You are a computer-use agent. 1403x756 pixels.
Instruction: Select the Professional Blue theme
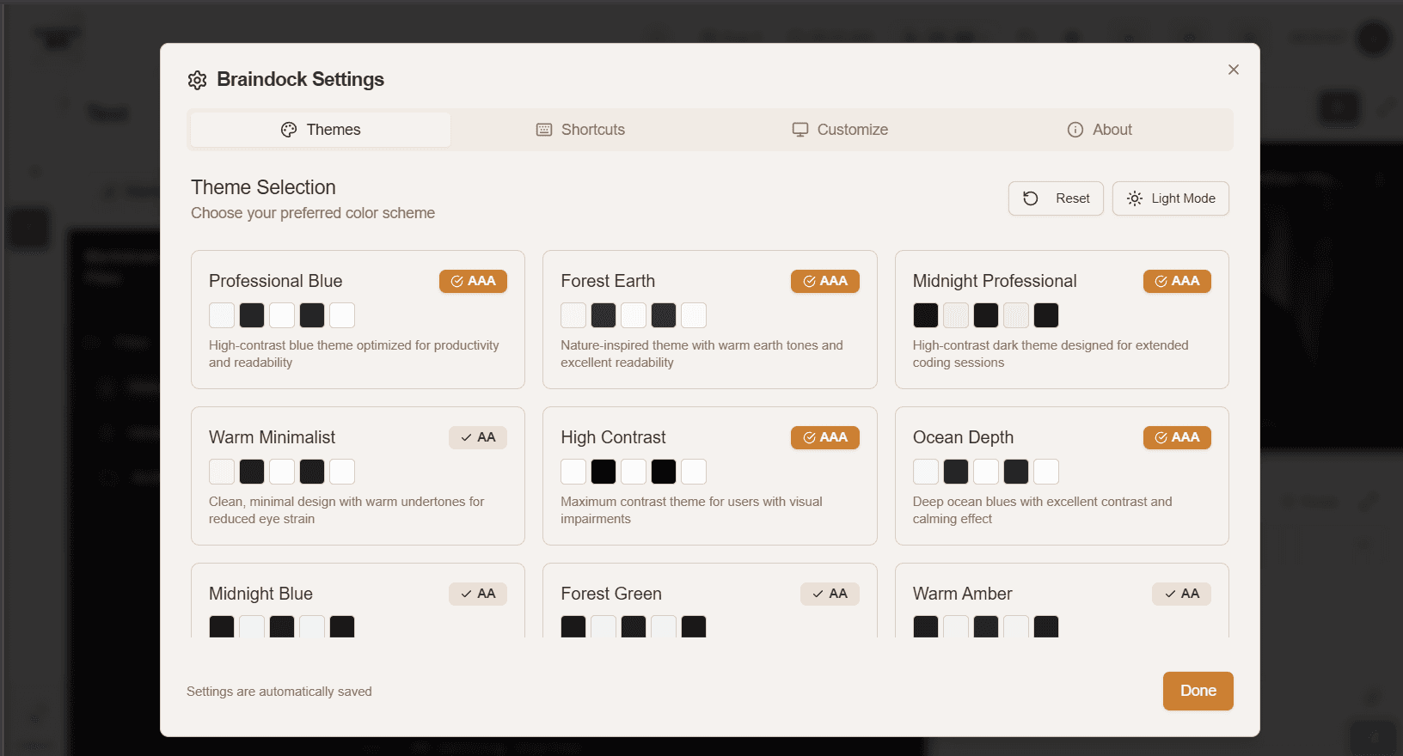[x=358, y=320]
